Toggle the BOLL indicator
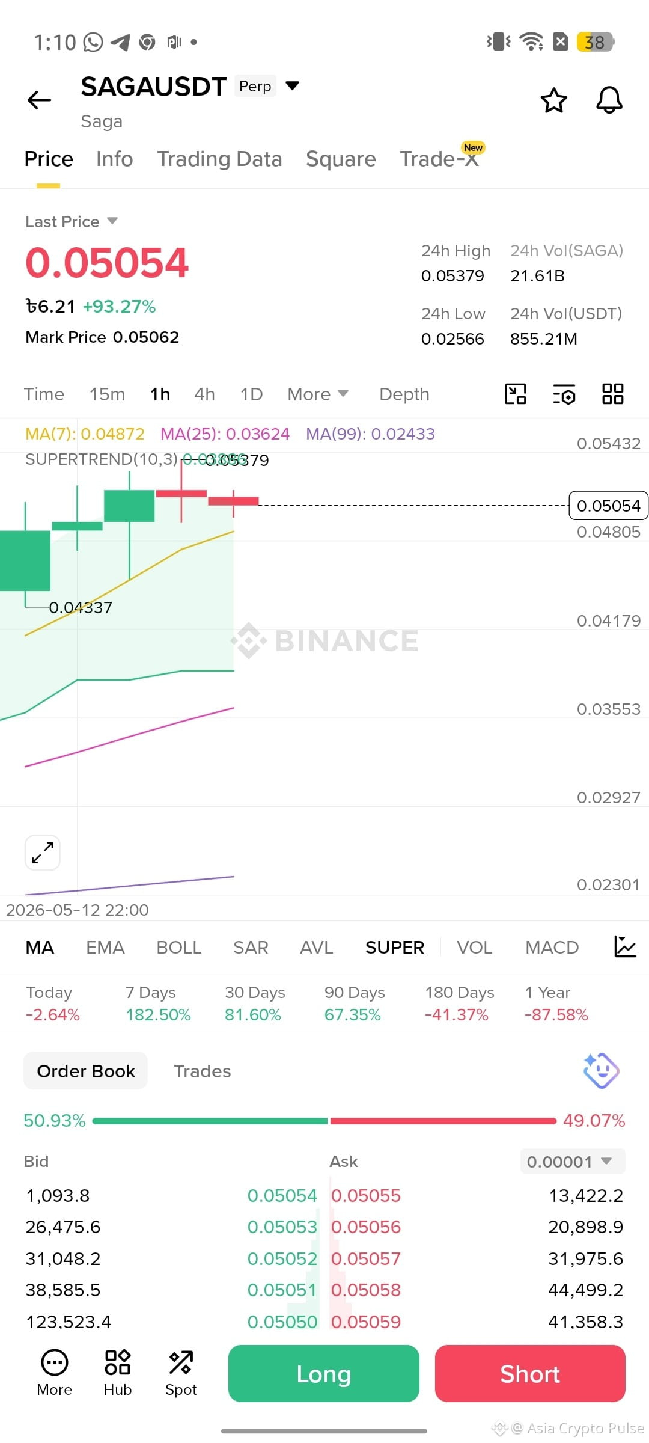 pyautogui.click(x=178, y=947)
